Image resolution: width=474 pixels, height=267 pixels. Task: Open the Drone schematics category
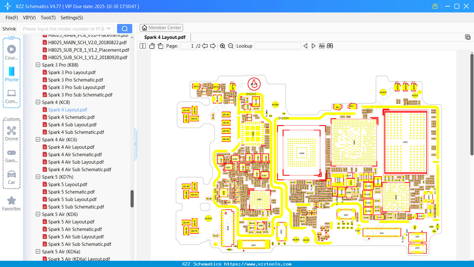pyautogui.click(x=12, y=133)
